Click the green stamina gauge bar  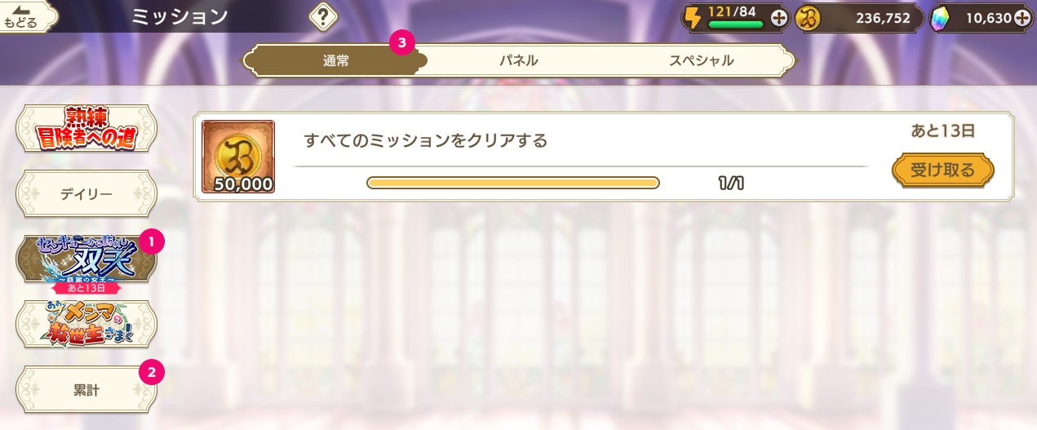pyautogui.click(x=735, y=24)
